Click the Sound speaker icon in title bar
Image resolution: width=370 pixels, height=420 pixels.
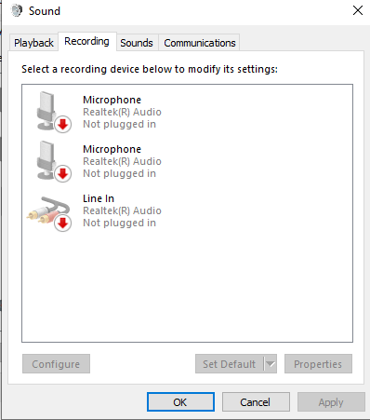click(x=17, y=11)
